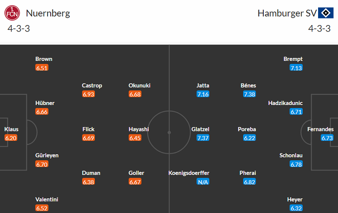Select player Hübner
Screen dimensions: 338x213
coord(45,103)
